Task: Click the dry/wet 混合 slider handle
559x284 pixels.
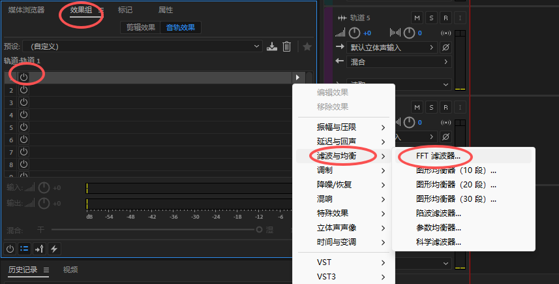Action: point(259,230)
